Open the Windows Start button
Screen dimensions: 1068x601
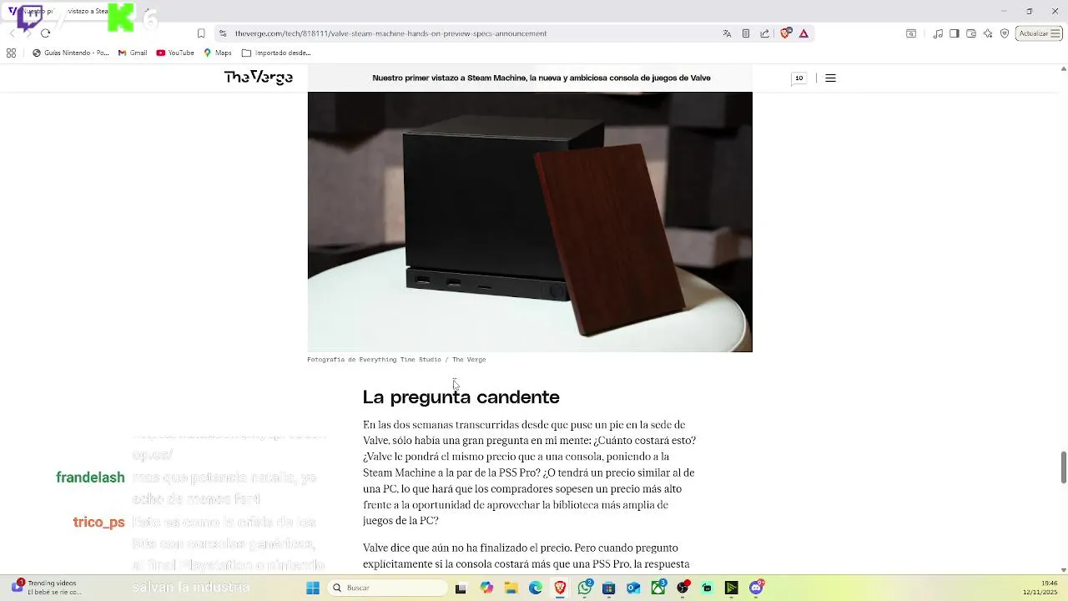(313, 588)
